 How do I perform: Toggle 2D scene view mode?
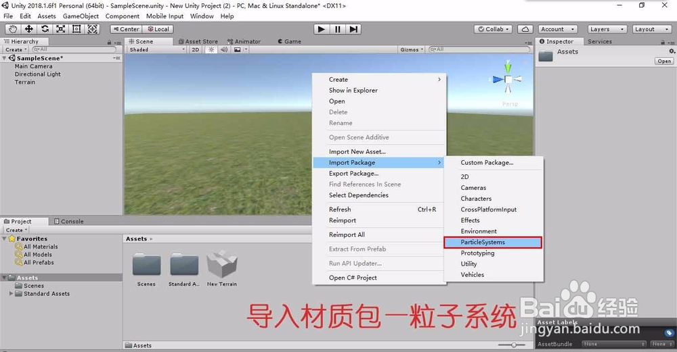point(195,49)
